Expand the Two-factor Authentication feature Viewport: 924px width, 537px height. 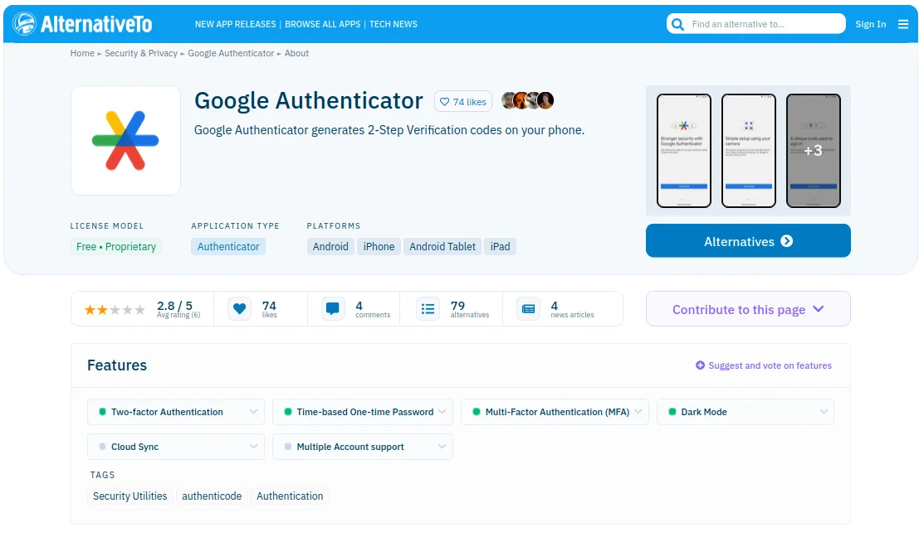[x=176, y=412]
